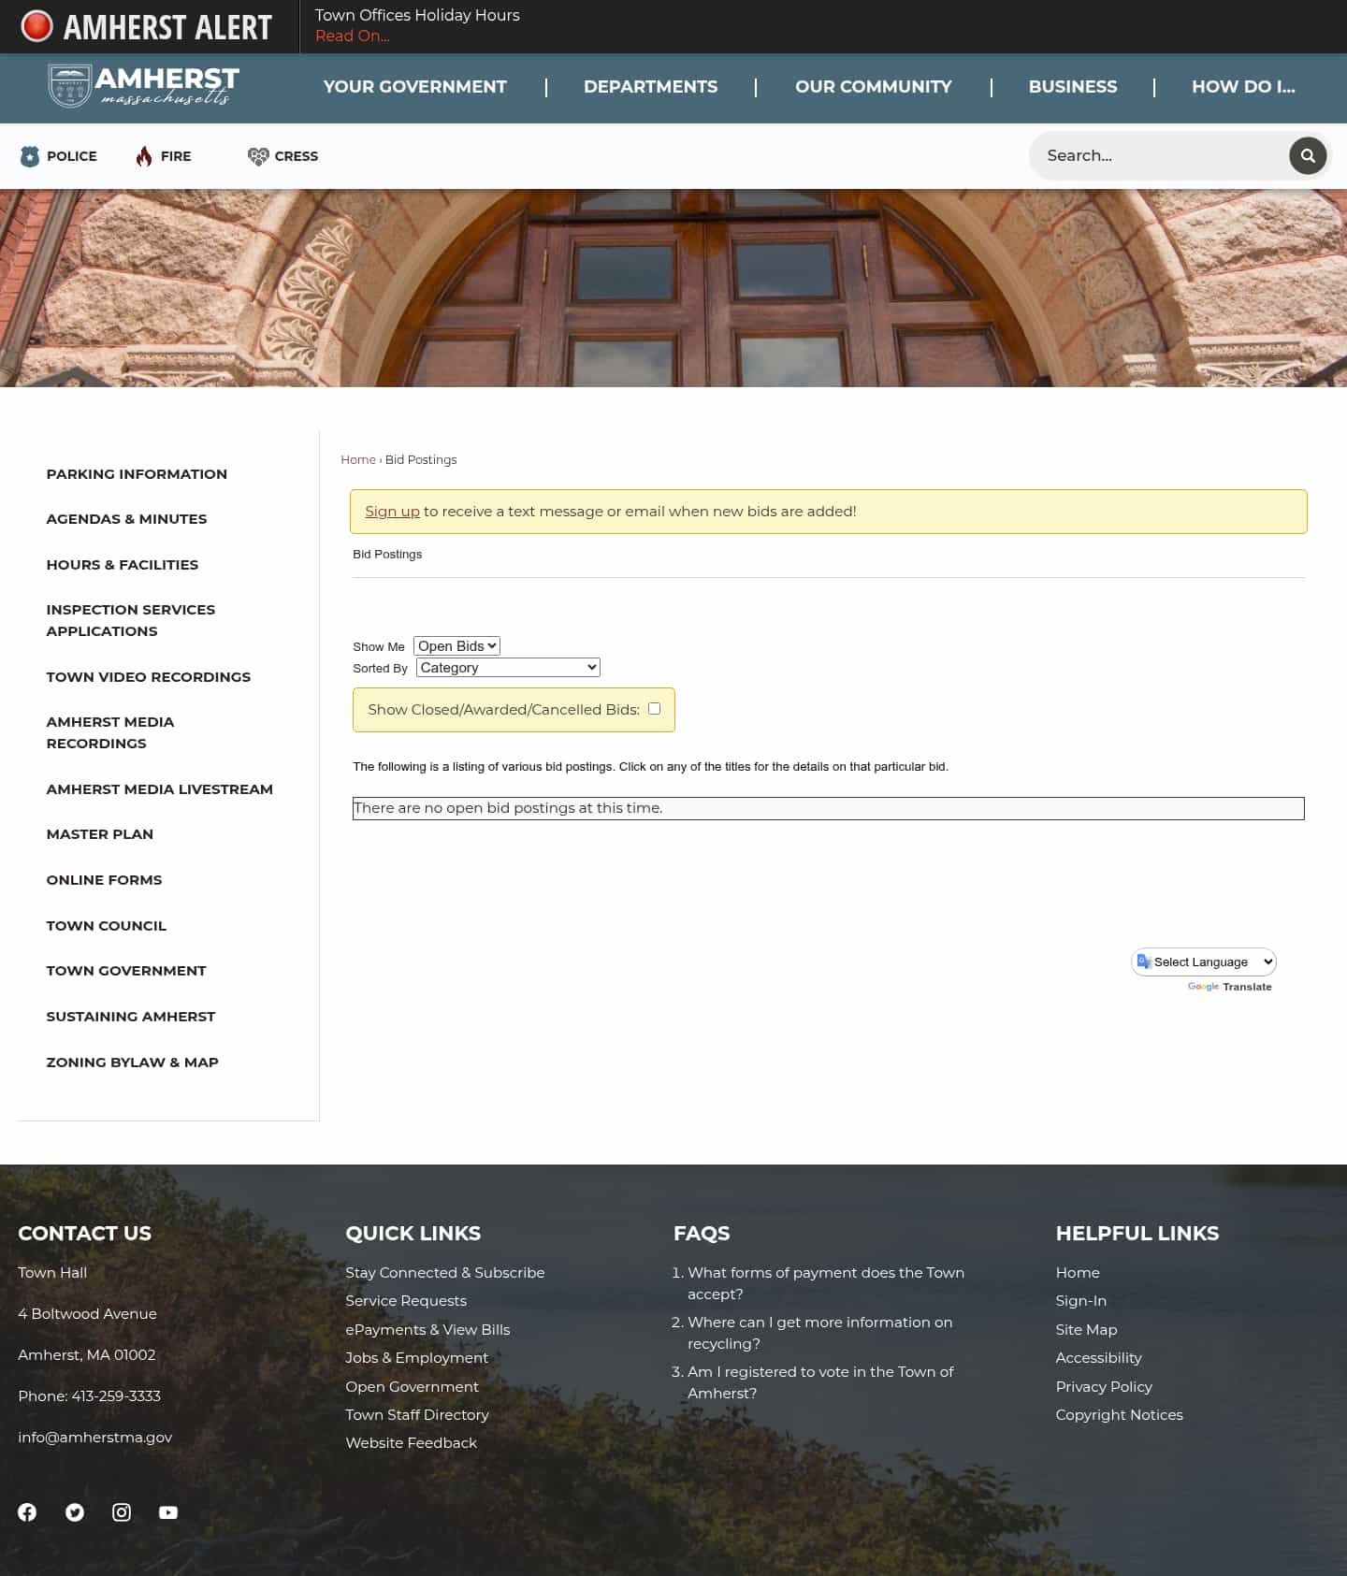The image size is (1347, 1576).
Task: Click the Police text link
Action: [x=72, y=156]
